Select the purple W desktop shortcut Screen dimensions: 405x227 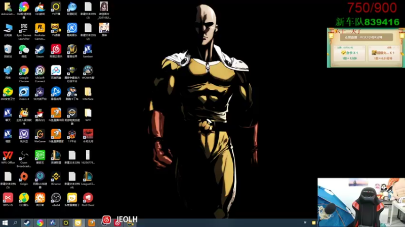point(24,136)
